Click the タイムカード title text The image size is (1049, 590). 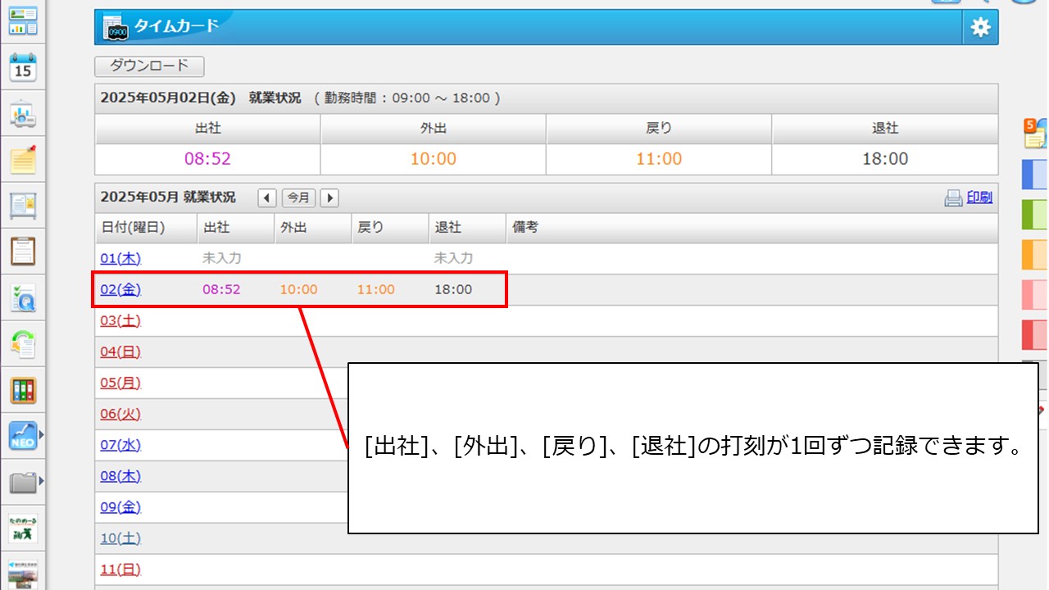(176, 25)
